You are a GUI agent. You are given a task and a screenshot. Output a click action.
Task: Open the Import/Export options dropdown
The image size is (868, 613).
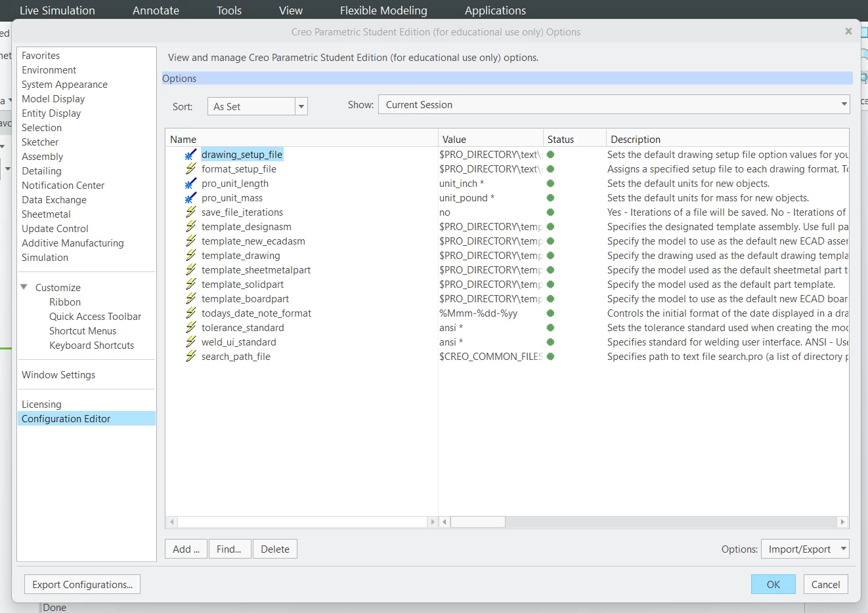[x=805, y=549]
